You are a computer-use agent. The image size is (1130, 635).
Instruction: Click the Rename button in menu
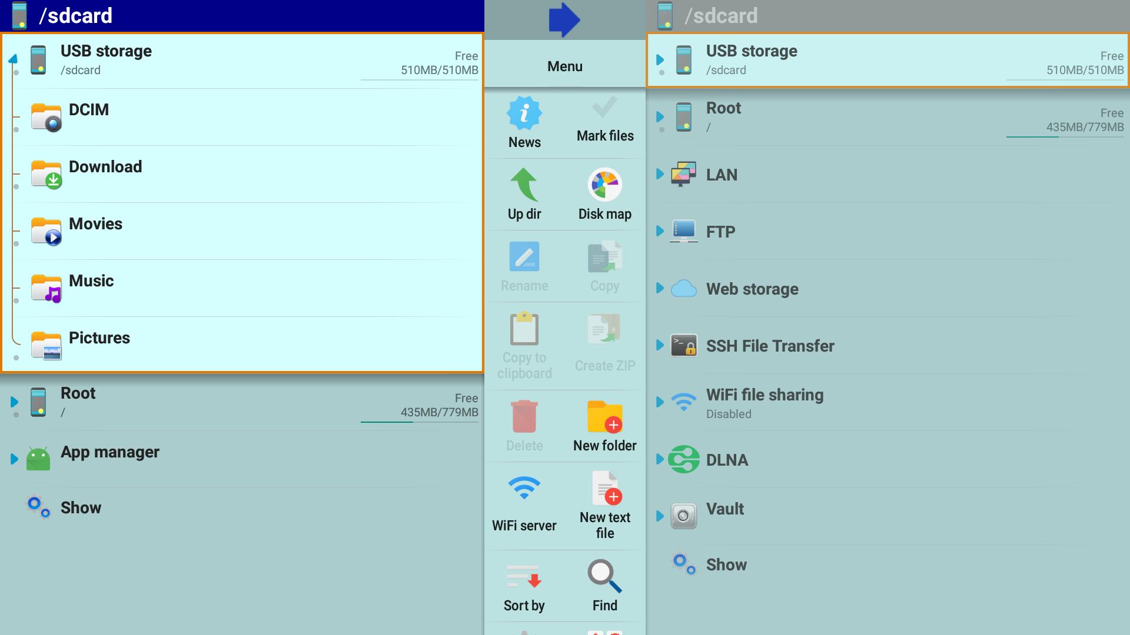pyautogui.click(x=524, y=268)
